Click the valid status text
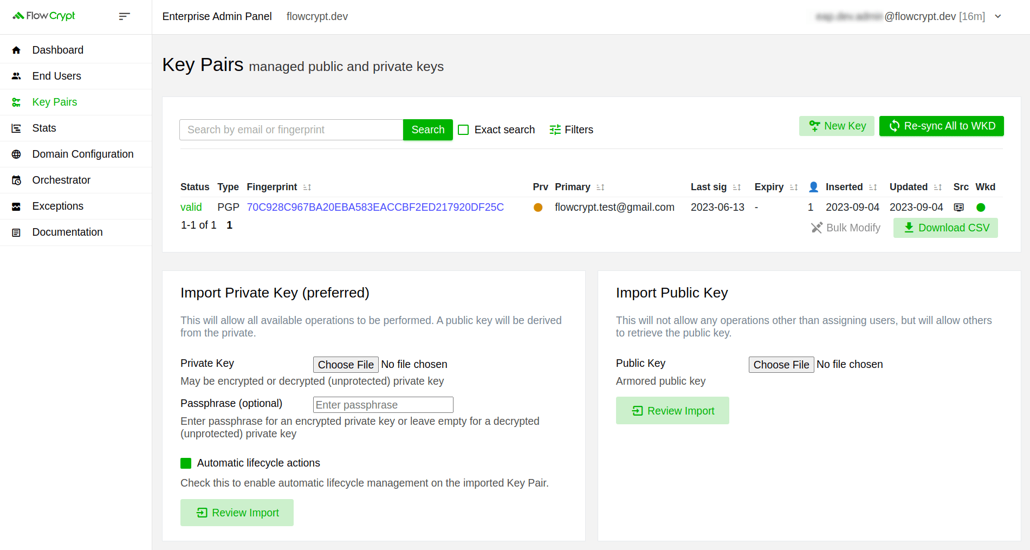Screen dimensions: 1030x550 click(191, 207)
